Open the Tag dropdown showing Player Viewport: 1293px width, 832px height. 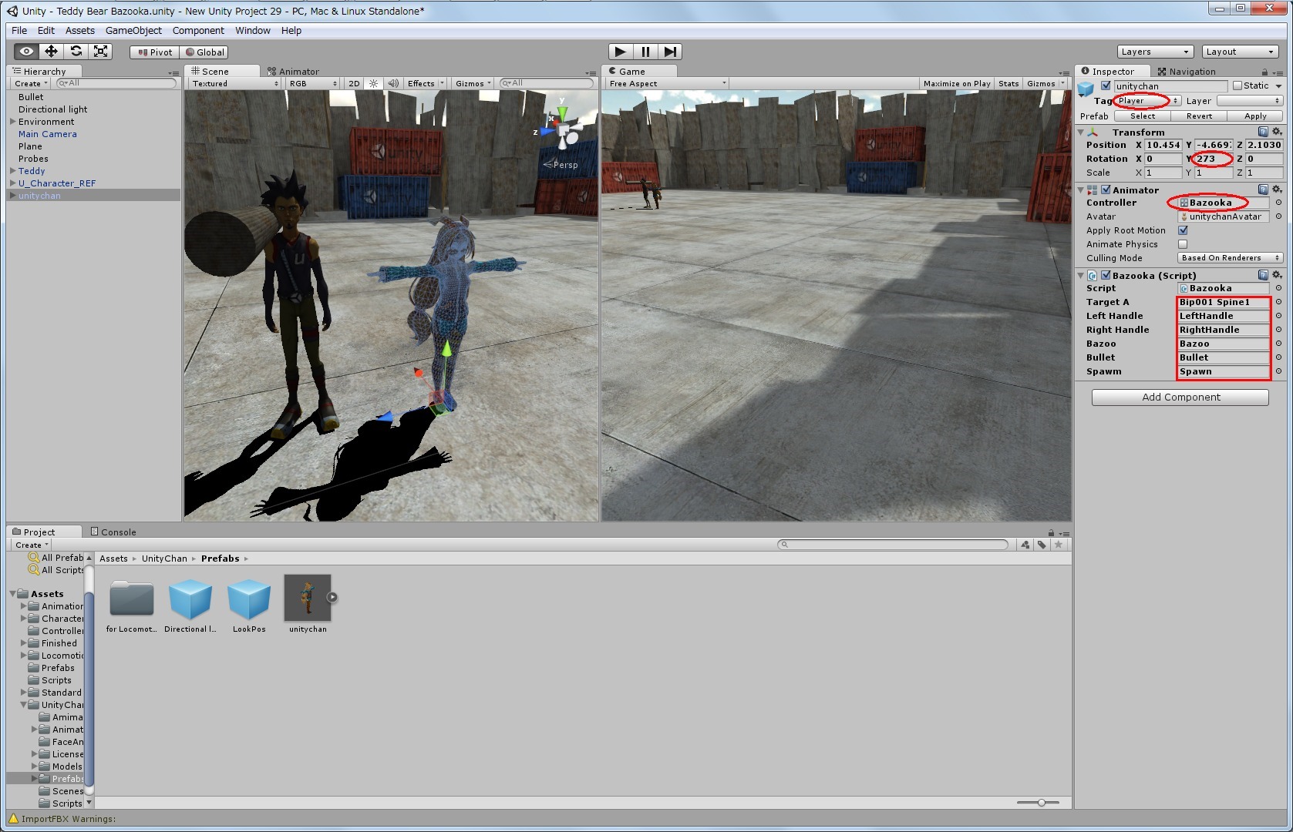coord(1147,101)
